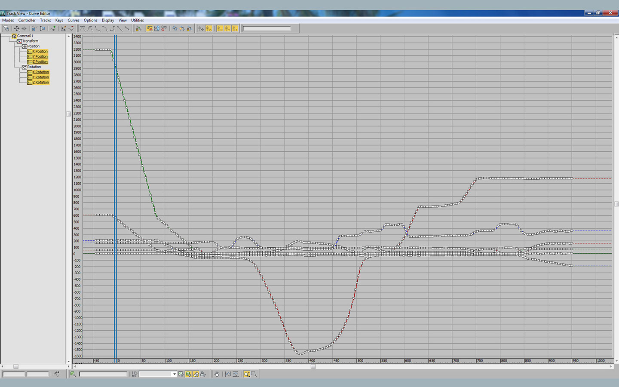Open the View menu

click(x=123, y=20)
